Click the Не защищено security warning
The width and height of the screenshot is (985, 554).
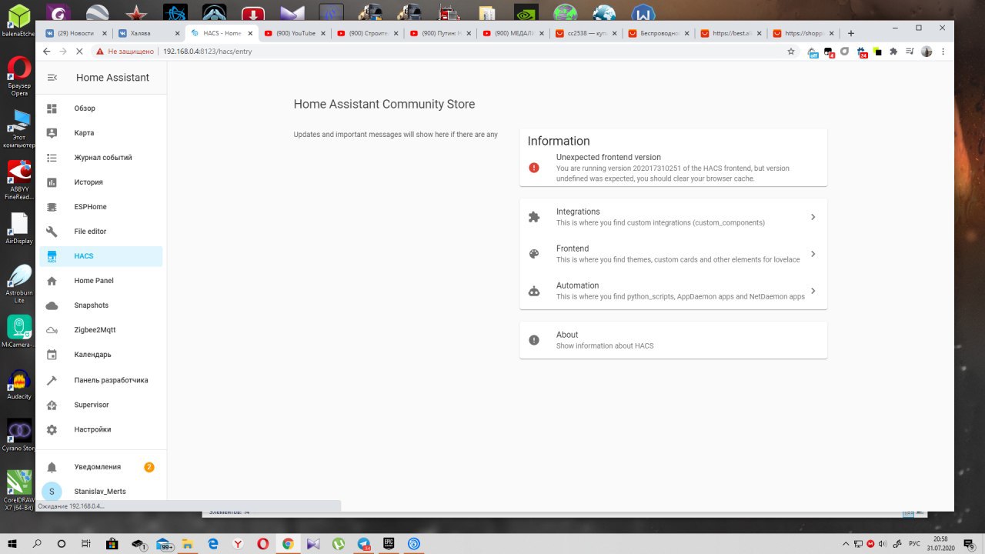pyautogui.click(x=125, y=52)
